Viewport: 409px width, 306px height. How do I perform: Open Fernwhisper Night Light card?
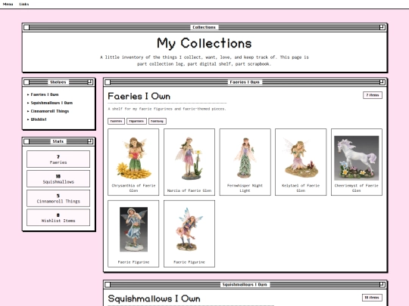tap(245, 162)
